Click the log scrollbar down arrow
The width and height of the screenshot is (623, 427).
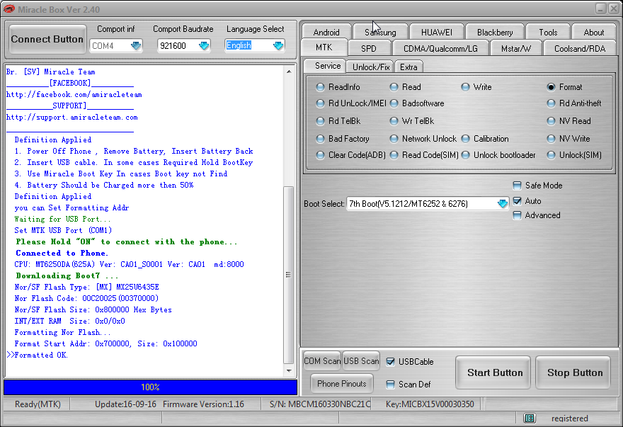[x=289, y=370]
